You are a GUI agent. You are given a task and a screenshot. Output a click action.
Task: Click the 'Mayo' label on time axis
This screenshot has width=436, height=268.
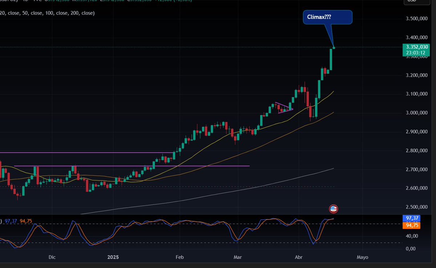coord(363,257)
